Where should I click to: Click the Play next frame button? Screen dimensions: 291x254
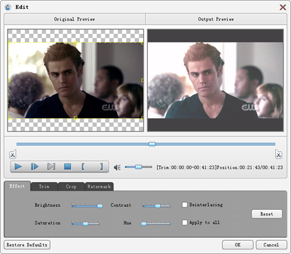tap(35, 167)
